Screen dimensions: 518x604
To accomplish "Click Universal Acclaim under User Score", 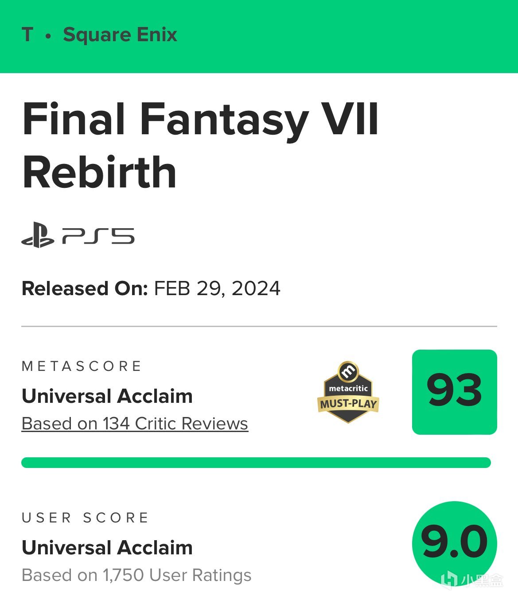I will [107, 548].
